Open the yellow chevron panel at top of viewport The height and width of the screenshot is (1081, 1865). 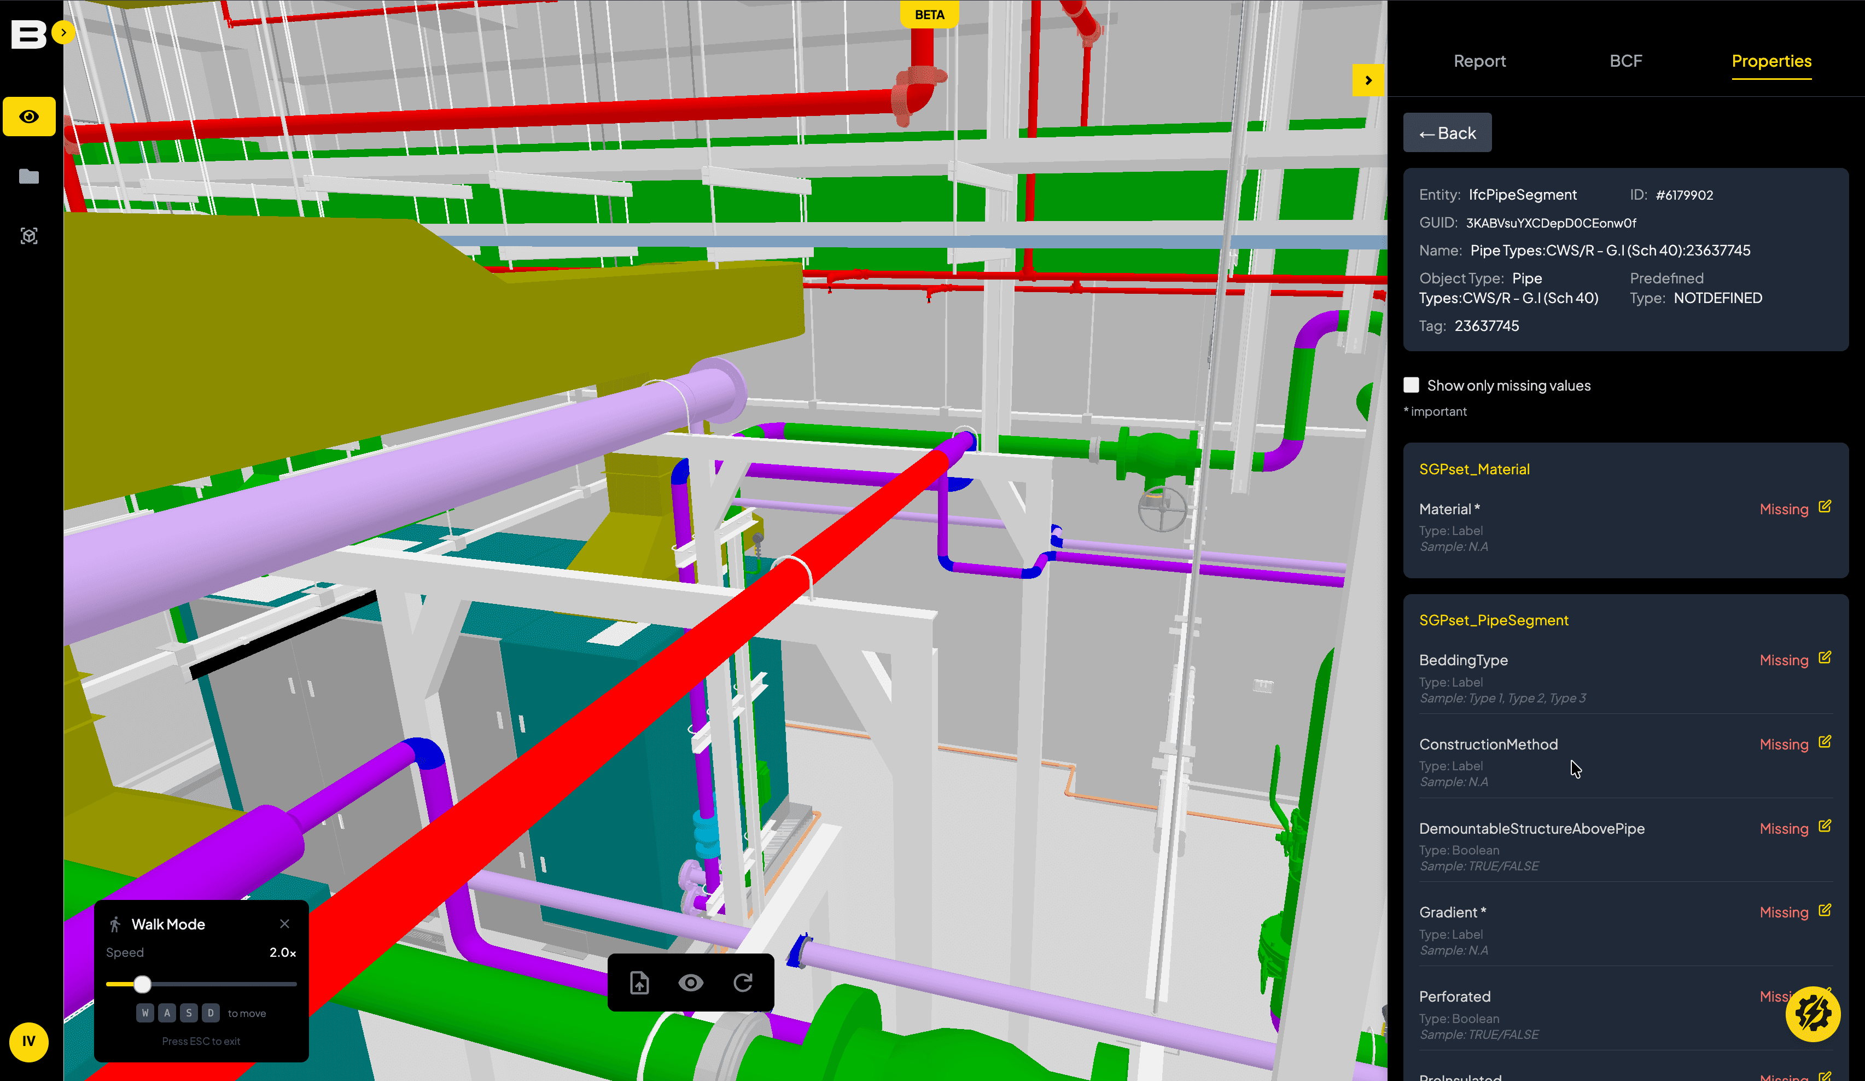pyautogui.click(x=1368, y=81)
